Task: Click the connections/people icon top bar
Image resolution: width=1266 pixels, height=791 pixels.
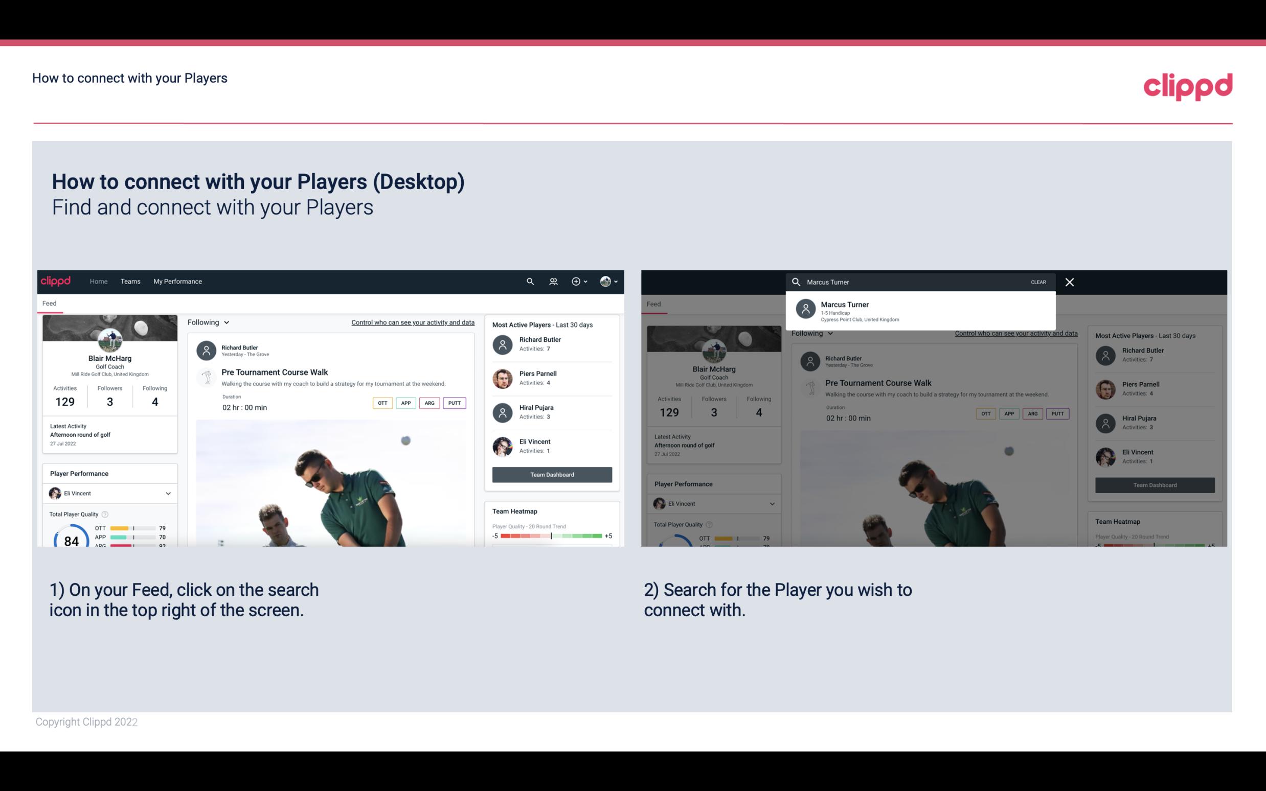Action: coord(552,282)
